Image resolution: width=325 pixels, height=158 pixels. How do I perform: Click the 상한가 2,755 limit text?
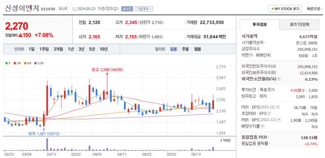[x=151, y=23]
